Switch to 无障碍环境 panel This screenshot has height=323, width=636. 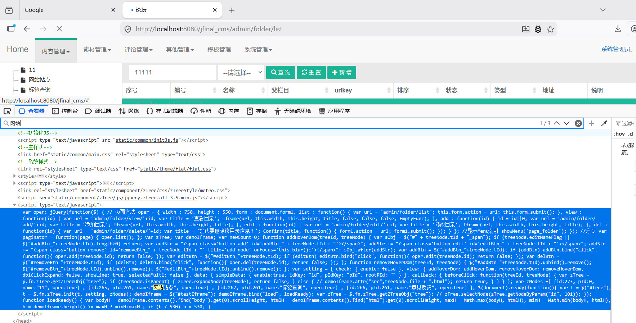click(292, 111)
